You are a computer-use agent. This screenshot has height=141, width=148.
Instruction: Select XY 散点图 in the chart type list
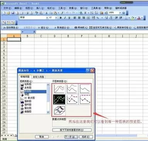pyautogui.click(x=29, y=98)
